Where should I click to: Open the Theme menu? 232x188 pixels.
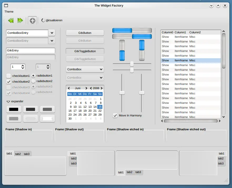[9, 12]
